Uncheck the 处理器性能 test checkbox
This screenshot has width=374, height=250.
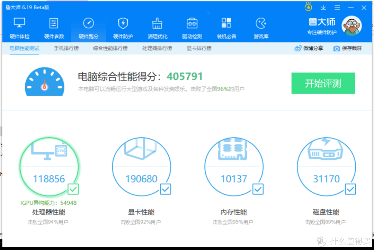[x=73, y=189]
